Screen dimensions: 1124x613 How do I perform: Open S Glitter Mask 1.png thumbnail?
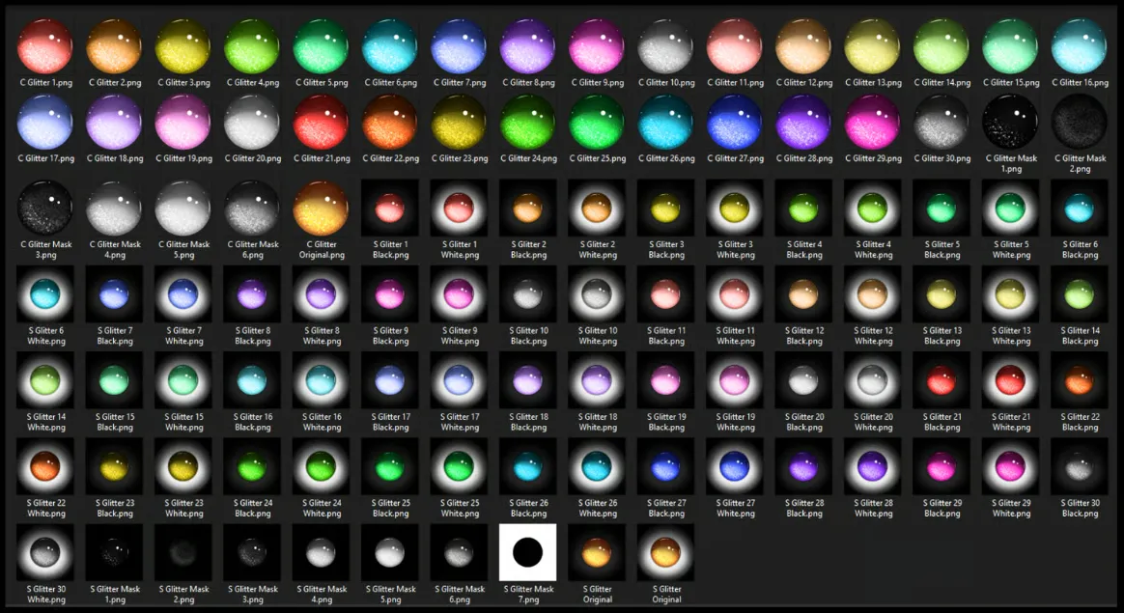(x=115, y=552)
